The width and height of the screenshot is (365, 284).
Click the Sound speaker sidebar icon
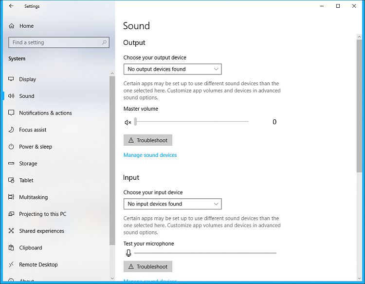tap(11, 96)
